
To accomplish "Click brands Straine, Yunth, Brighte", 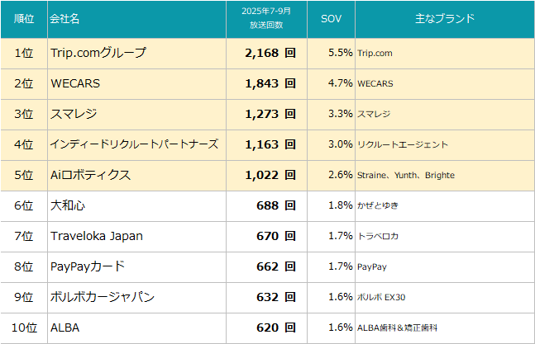I will tap(405, 175).
